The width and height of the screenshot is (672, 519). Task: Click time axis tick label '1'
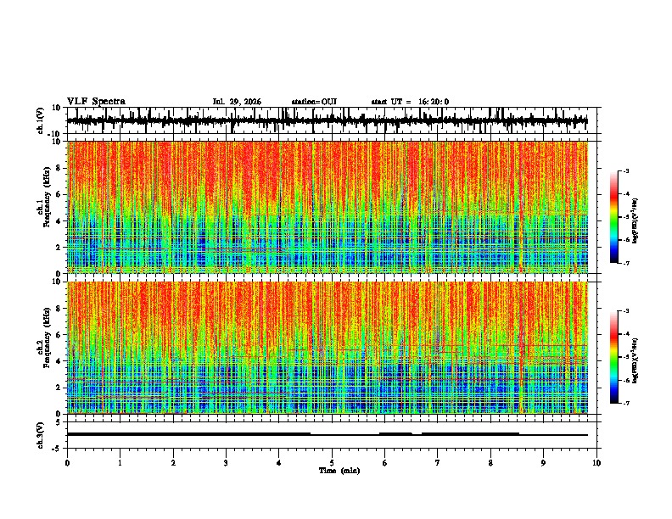120,463
